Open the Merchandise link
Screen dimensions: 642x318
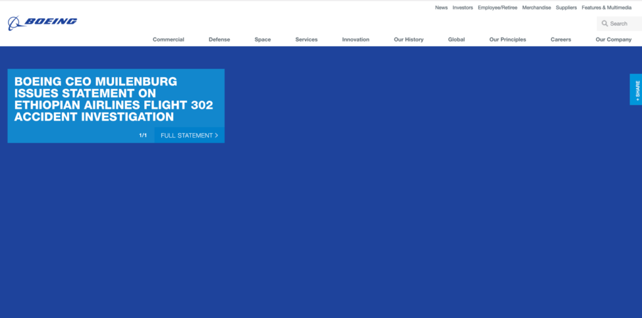click(x=537, y=8)
